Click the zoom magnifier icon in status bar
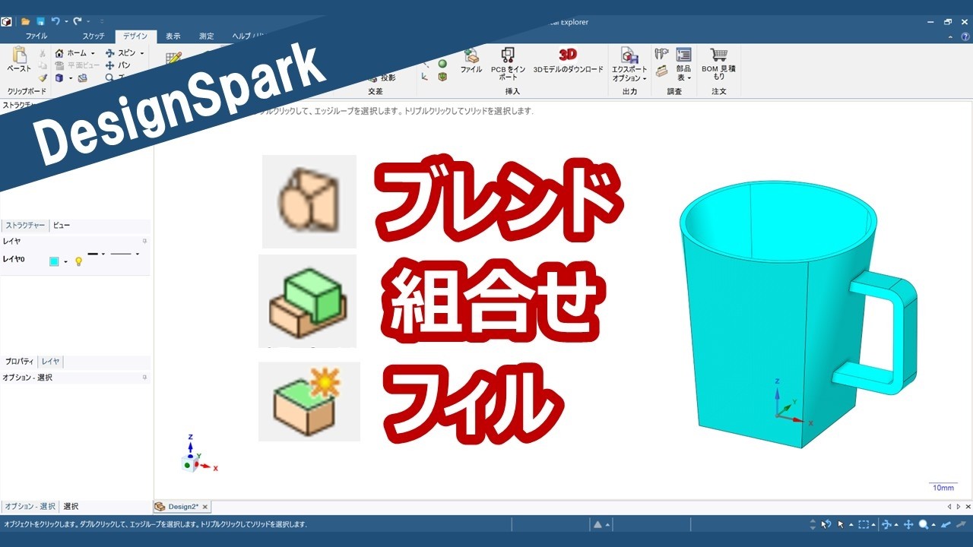The height and width of the screenshot is (547, 973). click(924, 524)
